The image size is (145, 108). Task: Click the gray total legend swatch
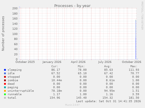[x=5, y=98]
